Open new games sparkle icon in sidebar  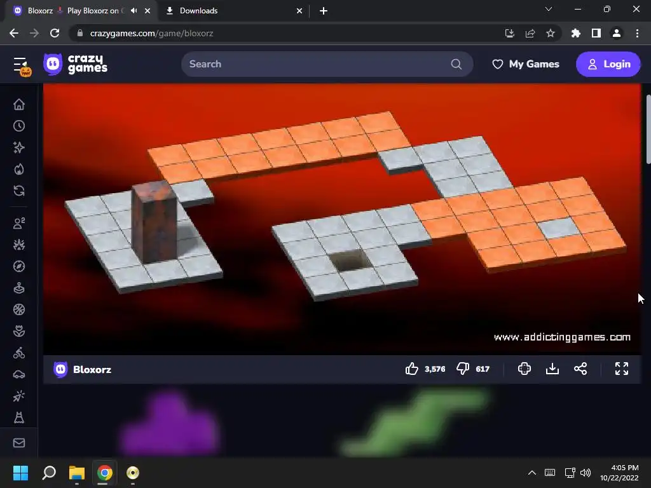click(19, 147)
